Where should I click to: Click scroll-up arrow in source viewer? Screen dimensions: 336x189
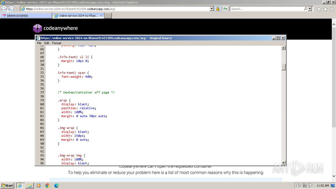point(283,48)
